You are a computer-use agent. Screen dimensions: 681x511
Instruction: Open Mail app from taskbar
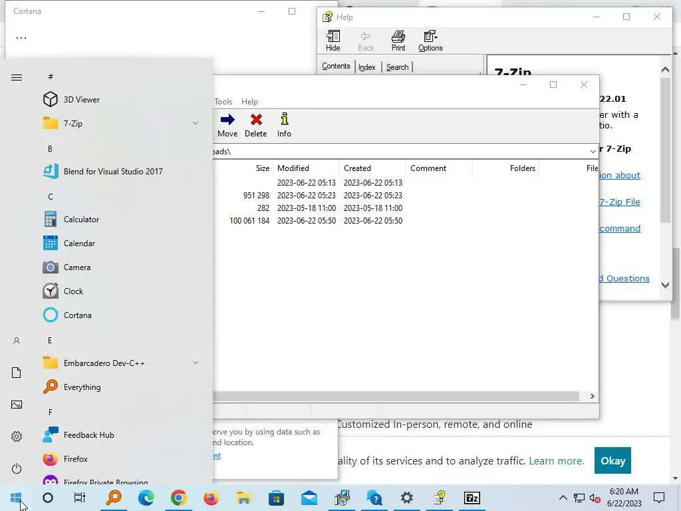click(309, 498)
